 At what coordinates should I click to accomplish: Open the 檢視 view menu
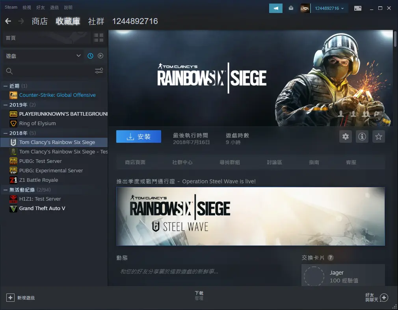(27, 7)
